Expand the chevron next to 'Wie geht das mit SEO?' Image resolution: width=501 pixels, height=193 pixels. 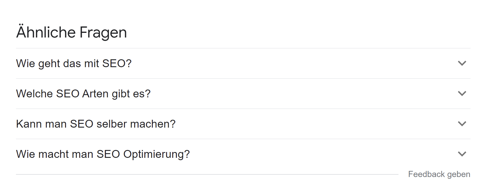click(x=462, y=63)
